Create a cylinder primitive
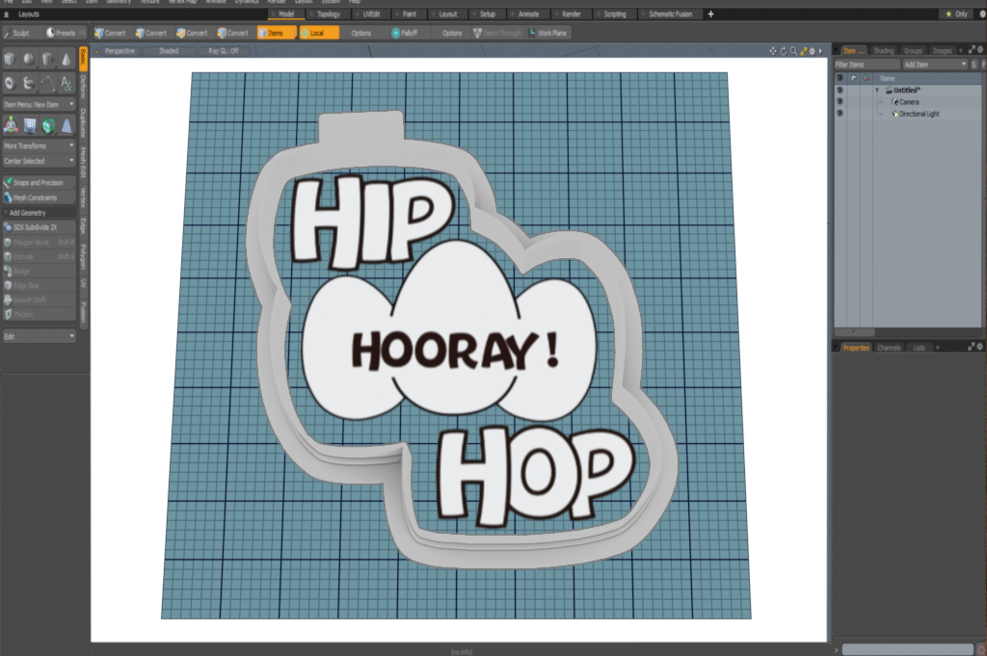 point(48,59)
